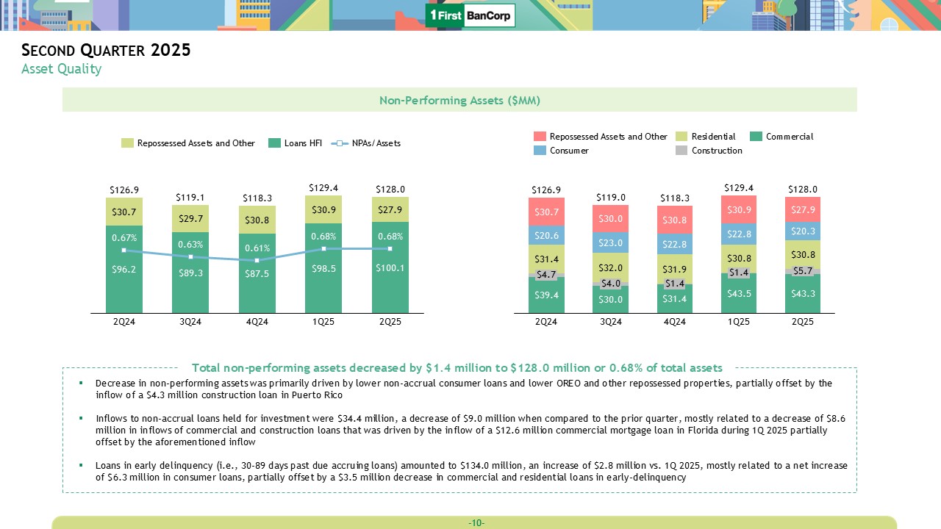Select the Total non-performing assets decreased headline
The width and height of the screenshot is (941, 529).
point(457,367)
